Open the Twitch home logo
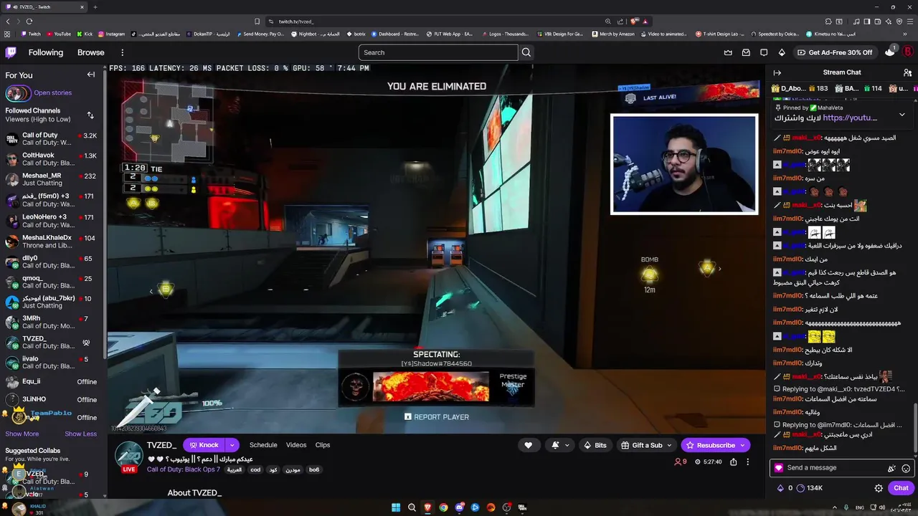This screenshot has height=516, width=918. [x=11, y=52]
